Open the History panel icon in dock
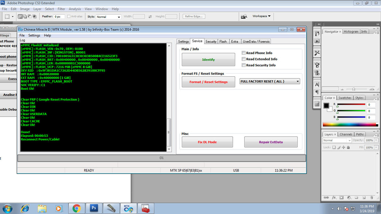381x214 pixels. click(317, 34)
